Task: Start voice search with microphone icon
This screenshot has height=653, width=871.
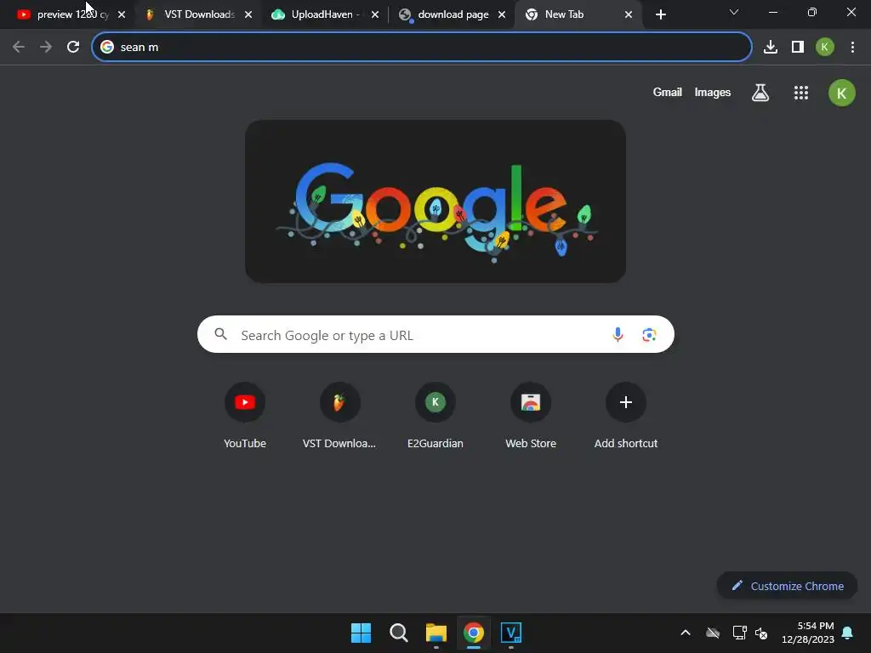Action: [x=618, y=335]
